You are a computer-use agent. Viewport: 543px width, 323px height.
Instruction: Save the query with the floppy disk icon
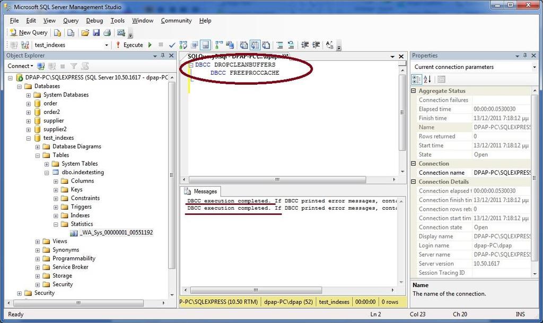coord(97,33)
